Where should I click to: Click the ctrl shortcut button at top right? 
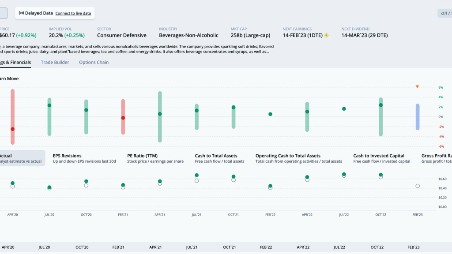pyautogui.click(x=445, y=13)
